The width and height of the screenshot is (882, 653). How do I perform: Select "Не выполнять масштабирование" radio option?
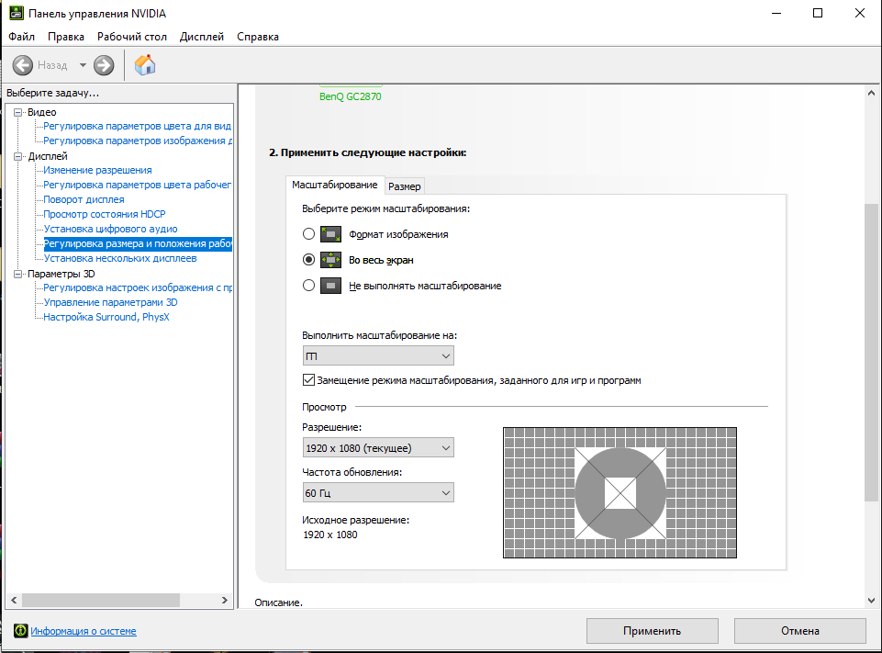click(x=309, y=286)
